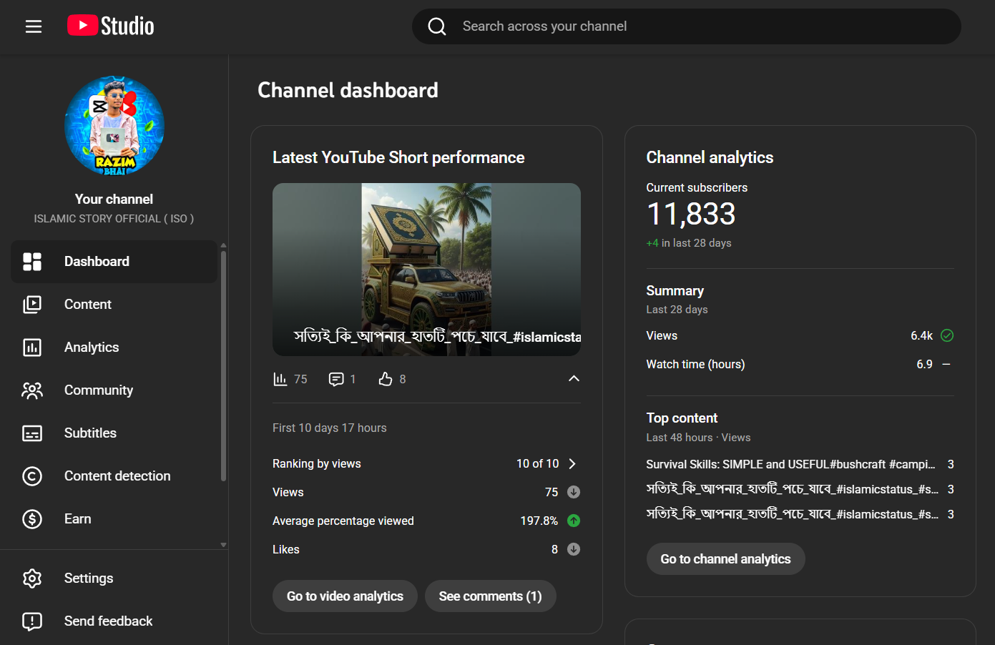Go to Community in the sidebar
Image resolution: width=995 pixels, height=645 pixels.
pos(98,390)
